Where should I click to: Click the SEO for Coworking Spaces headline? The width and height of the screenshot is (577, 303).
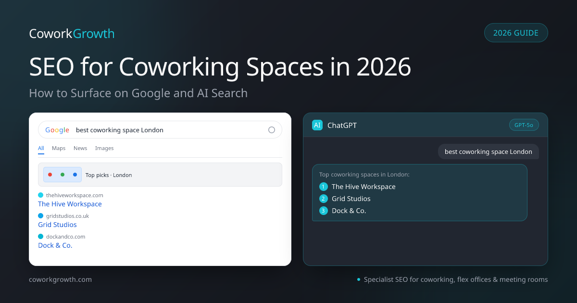[x=220, y=67]
